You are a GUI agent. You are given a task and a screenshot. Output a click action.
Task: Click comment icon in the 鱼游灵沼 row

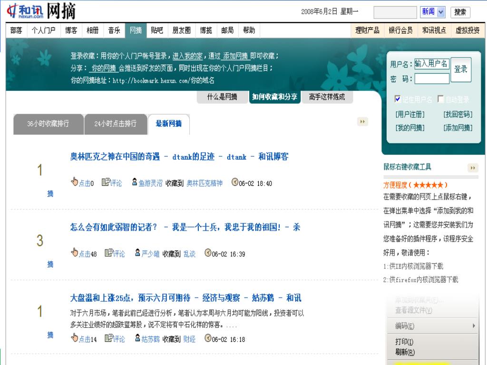coord(106,182)
